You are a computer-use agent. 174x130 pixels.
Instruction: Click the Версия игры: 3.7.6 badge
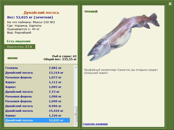(20, 47)
